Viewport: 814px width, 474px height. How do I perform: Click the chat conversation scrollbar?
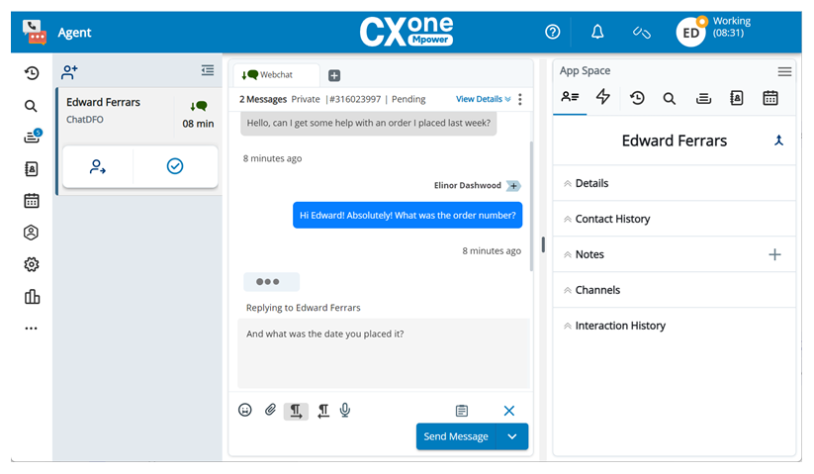click(531, 198)
